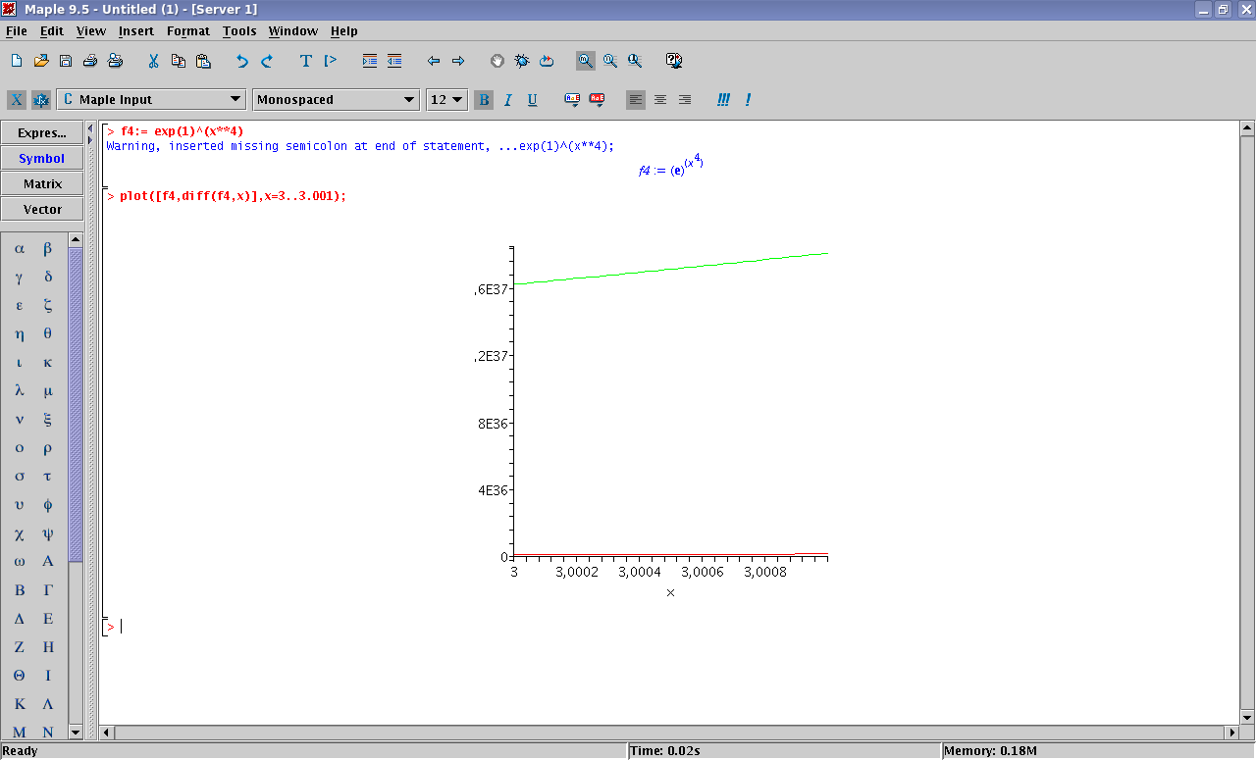Execute current group with single exclamation
1256x760 pixels.
tap(748, 99)
